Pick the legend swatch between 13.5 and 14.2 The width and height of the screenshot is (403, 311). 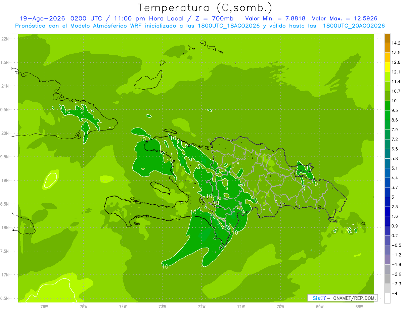pyautogui.click(x=387, y=48)
